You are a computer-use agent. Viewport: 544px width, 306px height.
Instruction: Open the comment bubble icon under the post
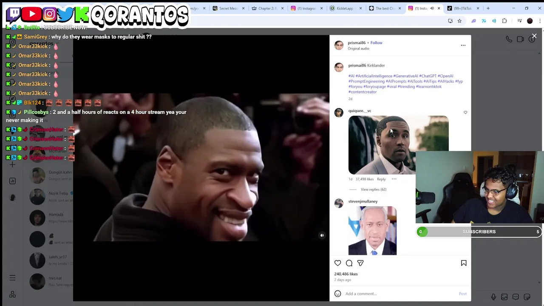pyautogui.click(x=349, y=263)
